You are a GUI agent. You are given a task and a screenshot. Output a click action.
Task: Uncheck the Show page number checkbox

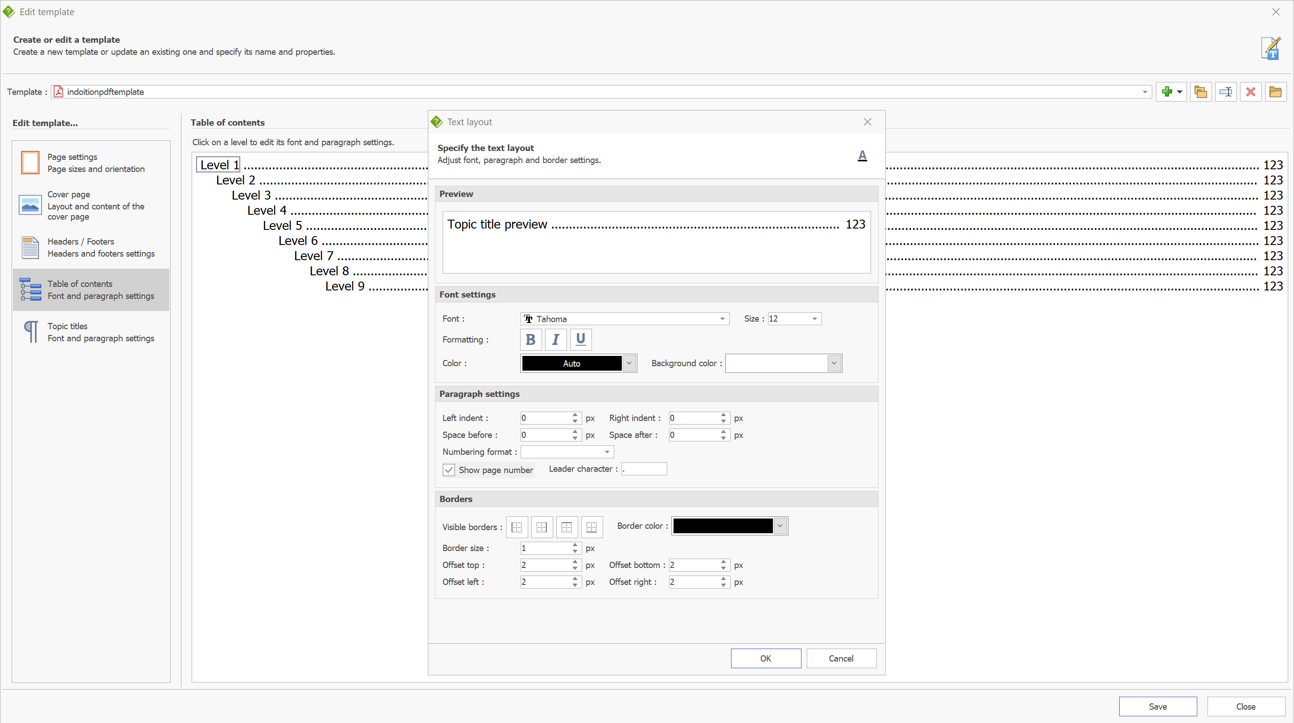(x=448, y=470)
